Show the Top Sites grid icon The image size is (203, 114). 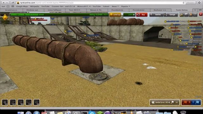[x=13, y=6]
